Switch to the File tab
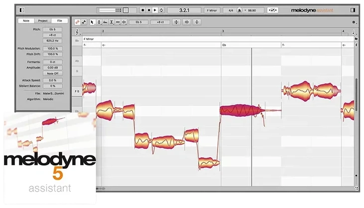 (x=60, y=20)
